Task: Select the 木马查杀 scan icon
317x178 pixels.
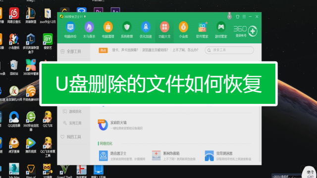Action: pos(89,30)
